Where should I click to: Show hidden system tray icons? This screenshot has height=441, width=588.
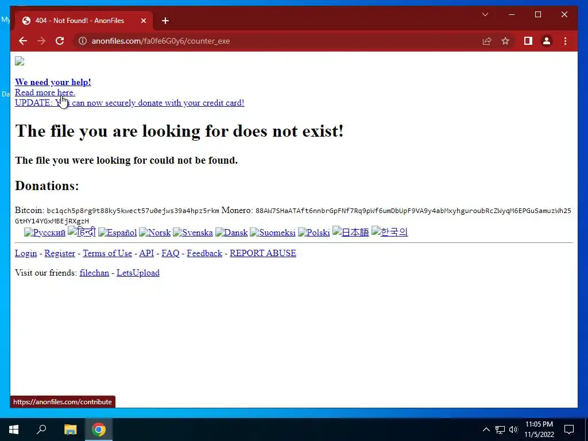pyautogui.click(x=486, y=430)
